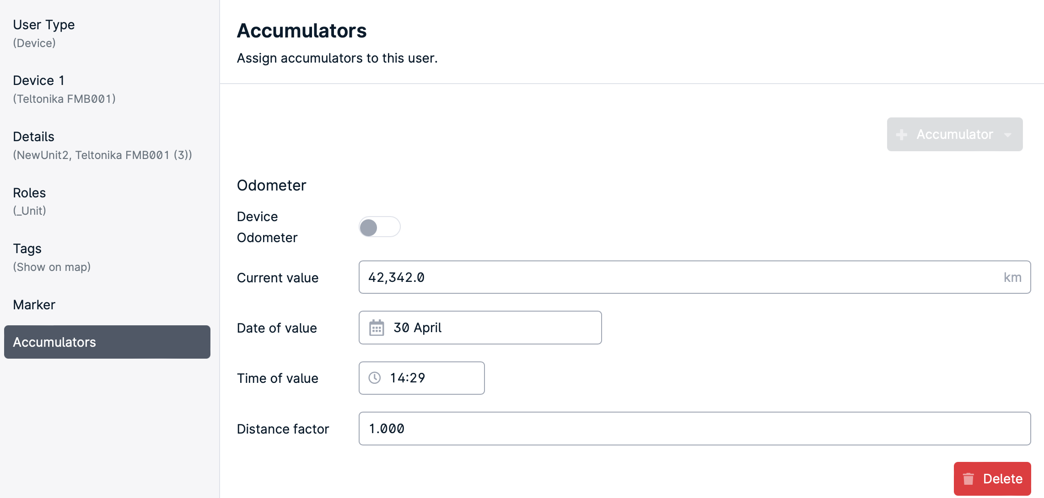Click the km unit label in Current value

[1012, 277]
